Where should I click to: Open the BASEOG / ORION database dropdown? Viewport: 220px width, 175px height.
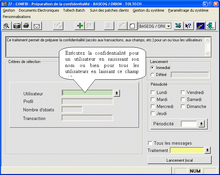[169, 26]
